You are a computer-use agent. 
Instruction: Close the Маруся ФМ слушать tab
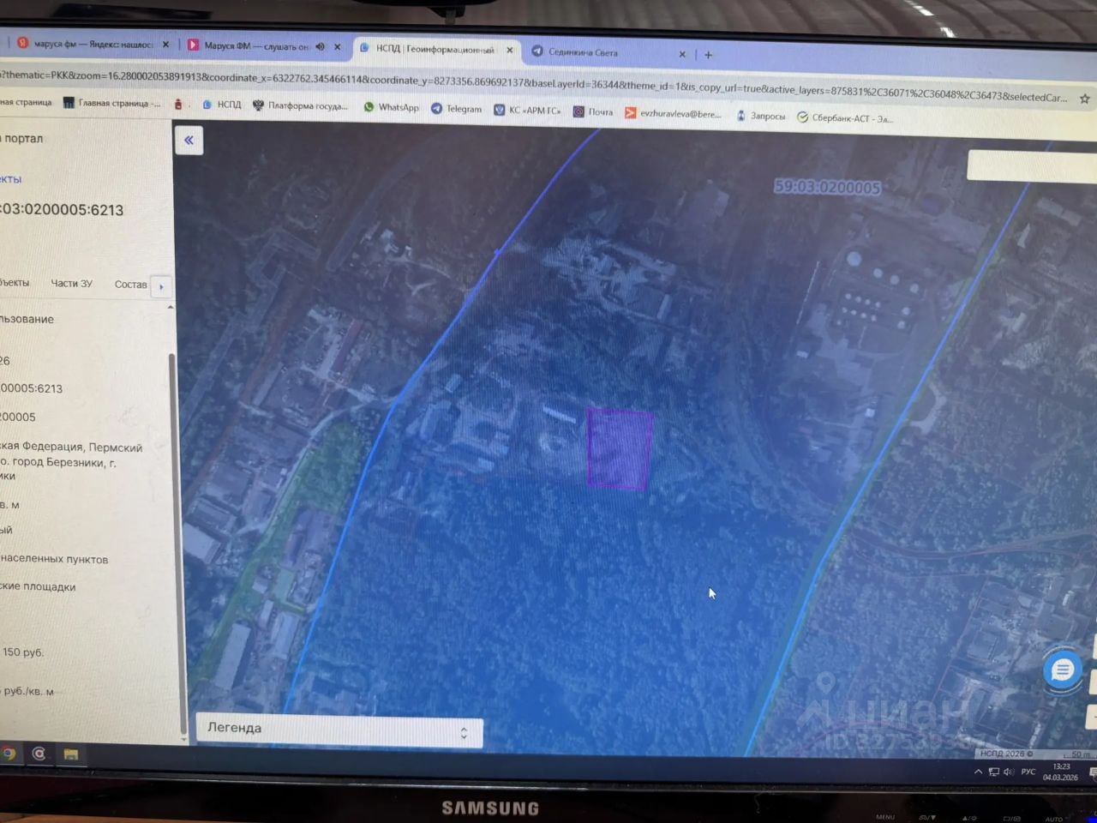pyautogui.click(x=338, y=47)
